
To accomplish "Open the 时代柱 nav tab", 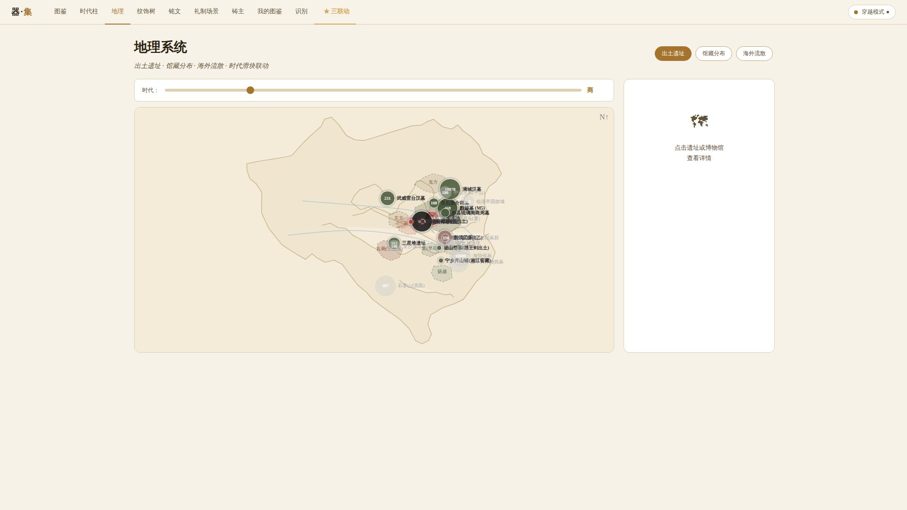I will pos(89,11).
